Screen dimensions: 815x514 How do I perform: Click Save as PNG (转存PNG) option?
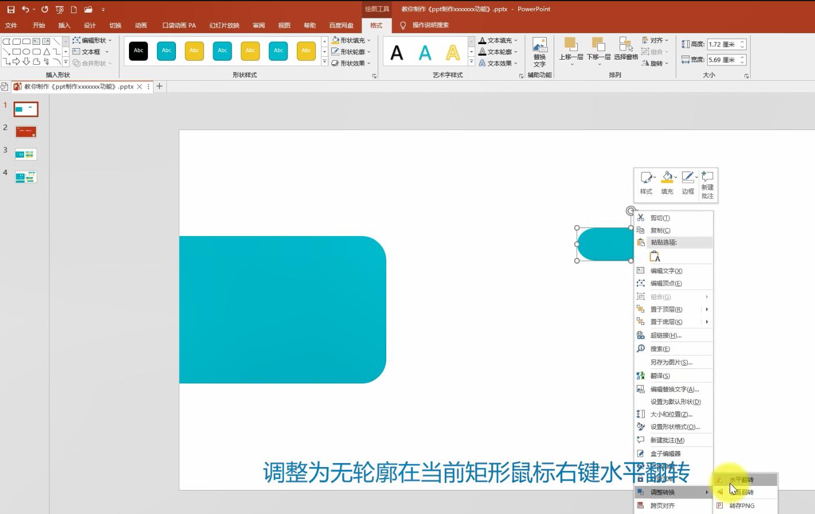[742, 505]
